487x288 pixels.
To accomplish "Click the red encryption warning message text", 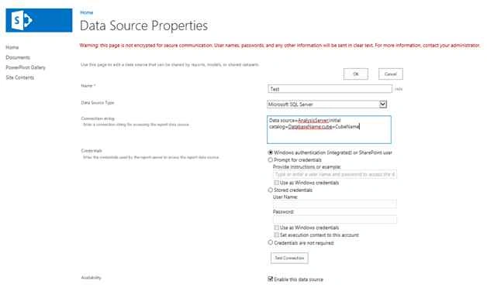I will [280, 45].
